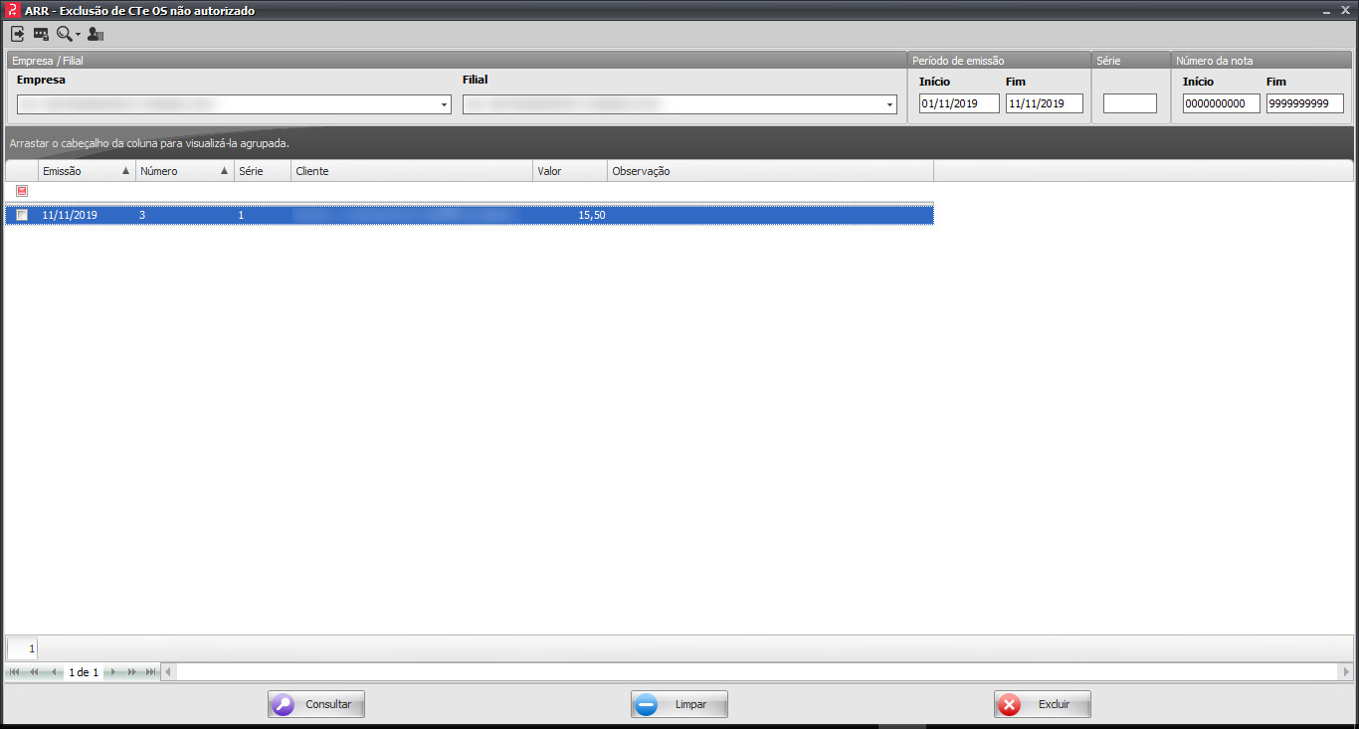
Task: Click the Consultar button
Action: 316,704
